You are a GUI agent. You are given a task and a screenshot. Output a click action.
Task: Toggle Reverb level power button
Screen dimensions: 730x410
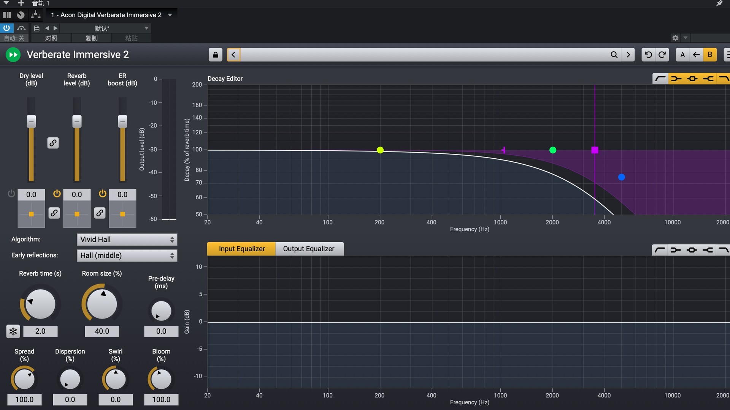[x=57, y=194]
